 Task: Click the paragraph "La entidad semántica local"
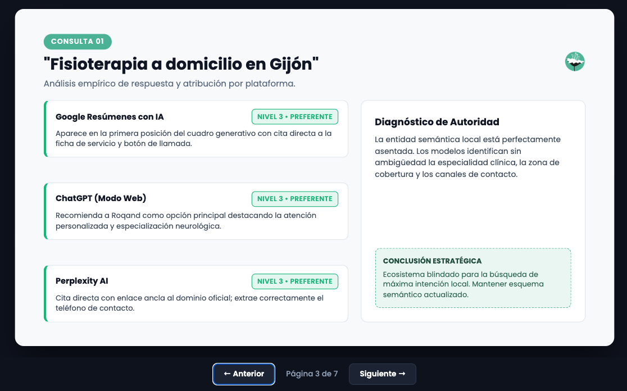[467, 157]
